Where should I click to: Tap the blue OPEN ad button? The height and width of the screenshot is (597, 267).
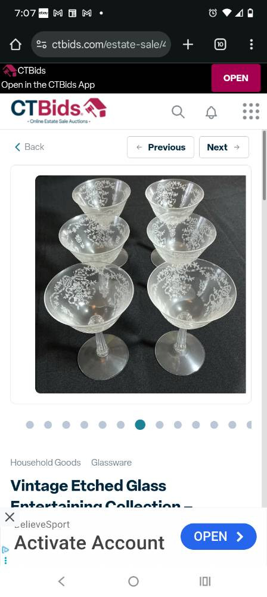point(219,537)
